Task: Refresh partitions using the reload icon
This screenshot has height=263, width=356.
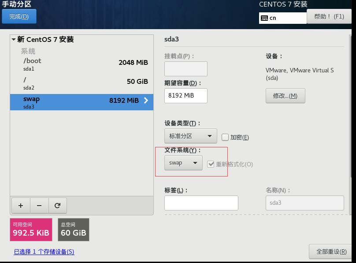Action: (x=57, y=205)
